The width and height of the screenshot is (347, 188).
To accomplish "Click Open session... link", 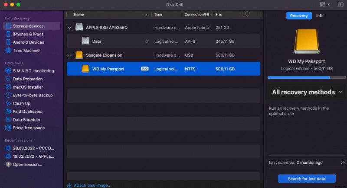I will point(27,164).
